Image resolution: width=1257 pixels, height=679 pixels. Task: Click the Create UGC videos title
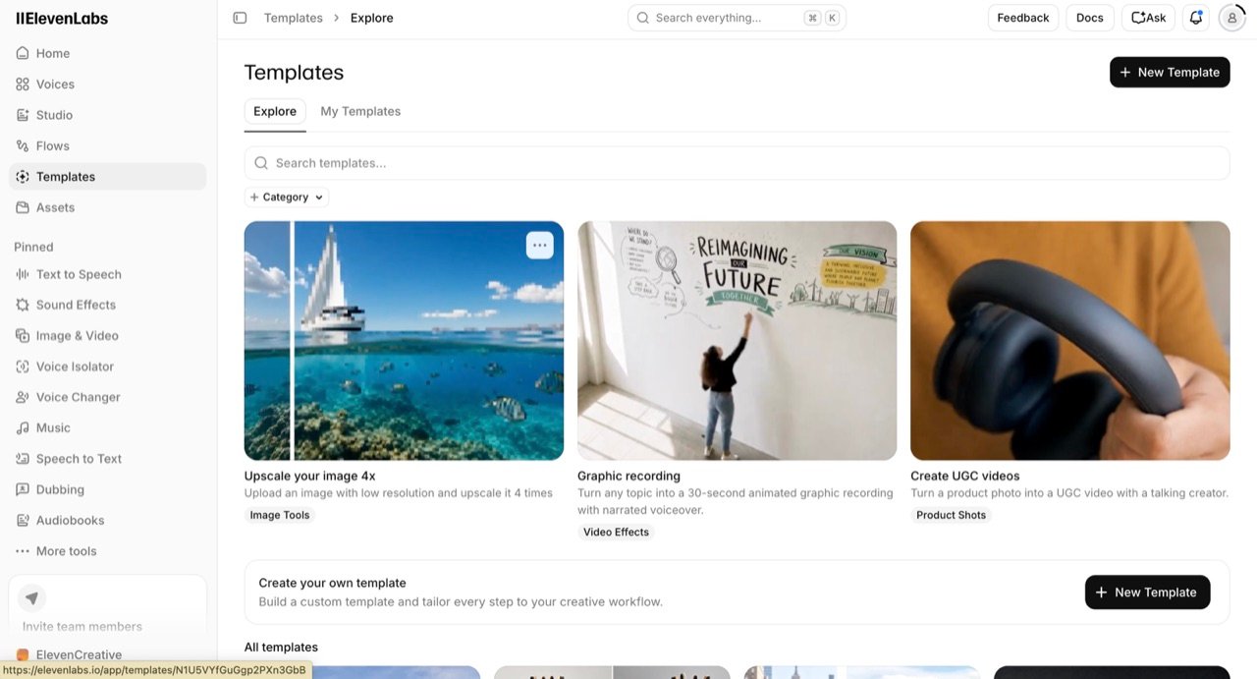(x=965, y=476)
